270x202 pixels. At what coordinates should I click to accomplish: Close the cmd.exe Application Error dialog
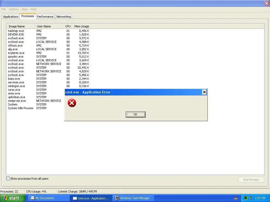204,92
